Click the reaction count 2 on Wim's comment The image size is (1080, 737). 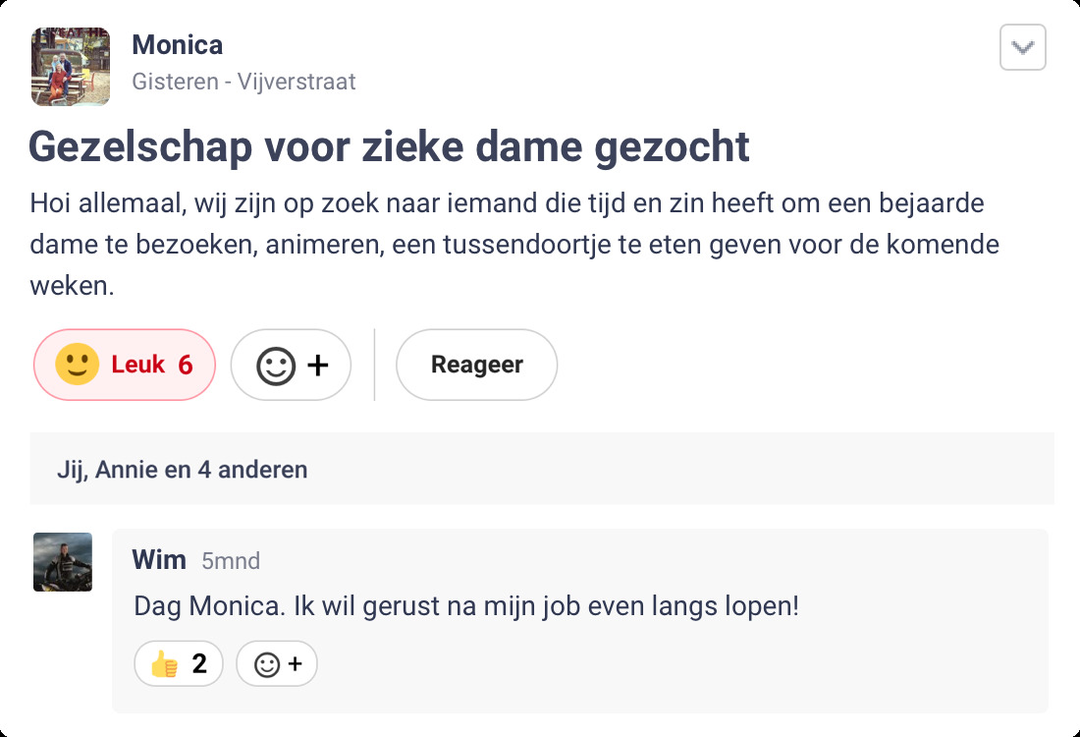point(199,664)
